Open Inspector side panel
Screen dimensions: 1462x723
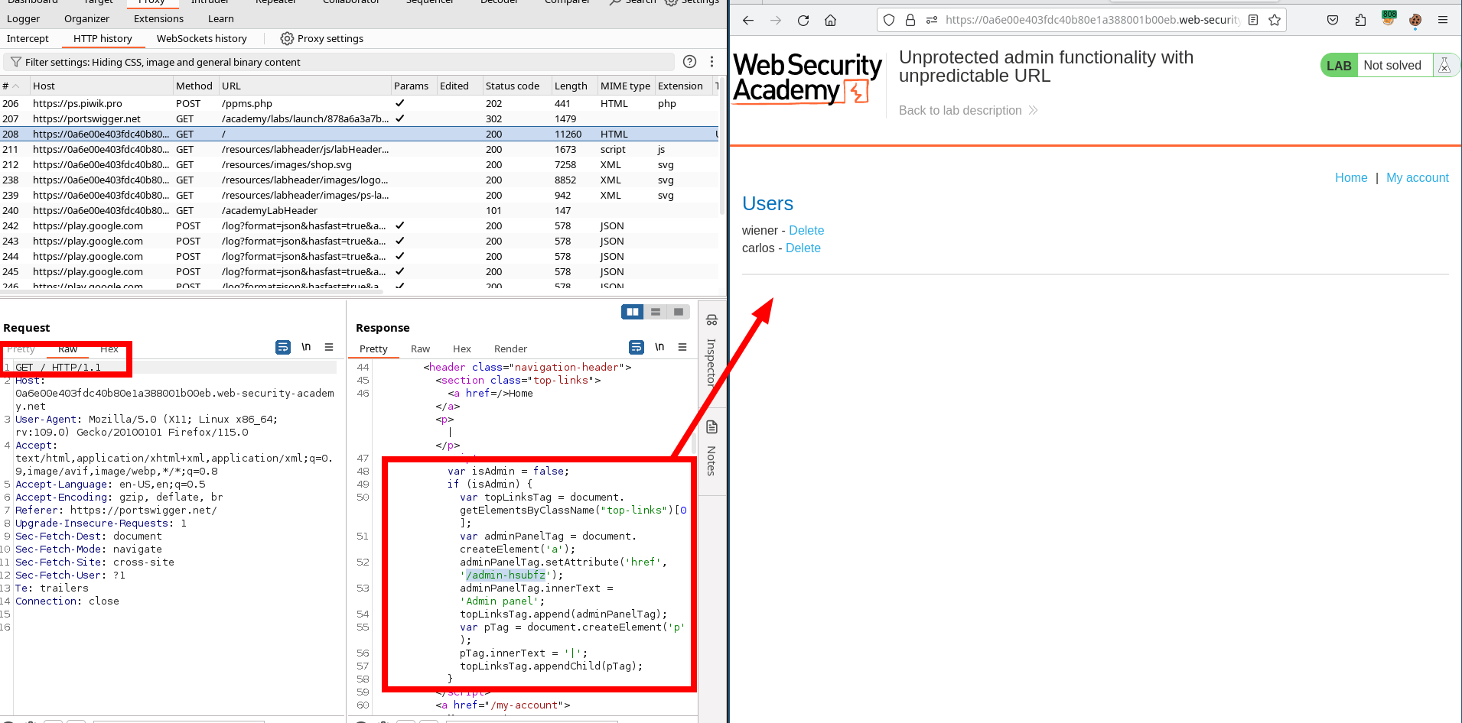pos(711,350)
